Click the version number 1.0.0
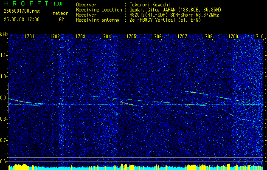267x170 pixels. [x=58, y=4]
